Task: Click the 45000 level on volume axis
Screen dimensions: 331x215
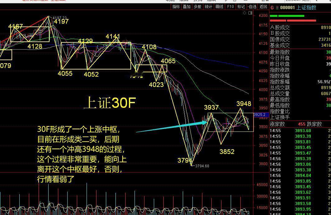Action: click(x=262, y=184)
